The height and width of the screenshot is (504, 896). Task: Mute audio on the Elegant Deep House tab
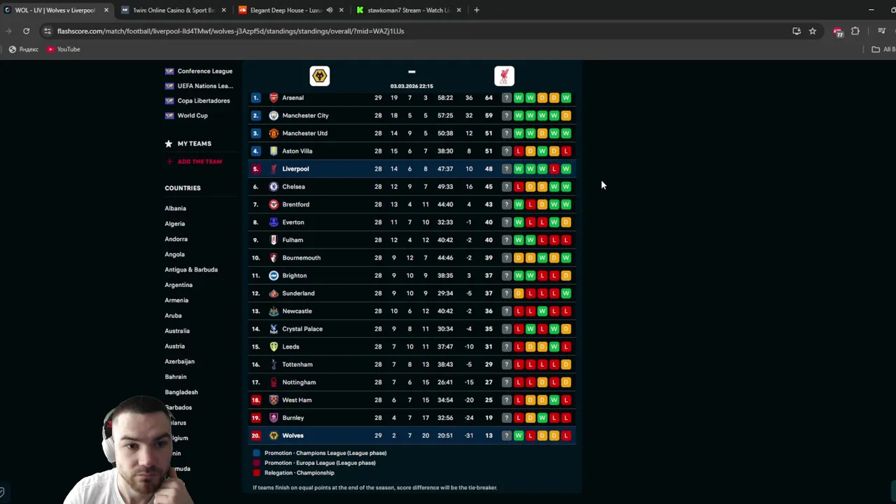[x=330, y=10]
